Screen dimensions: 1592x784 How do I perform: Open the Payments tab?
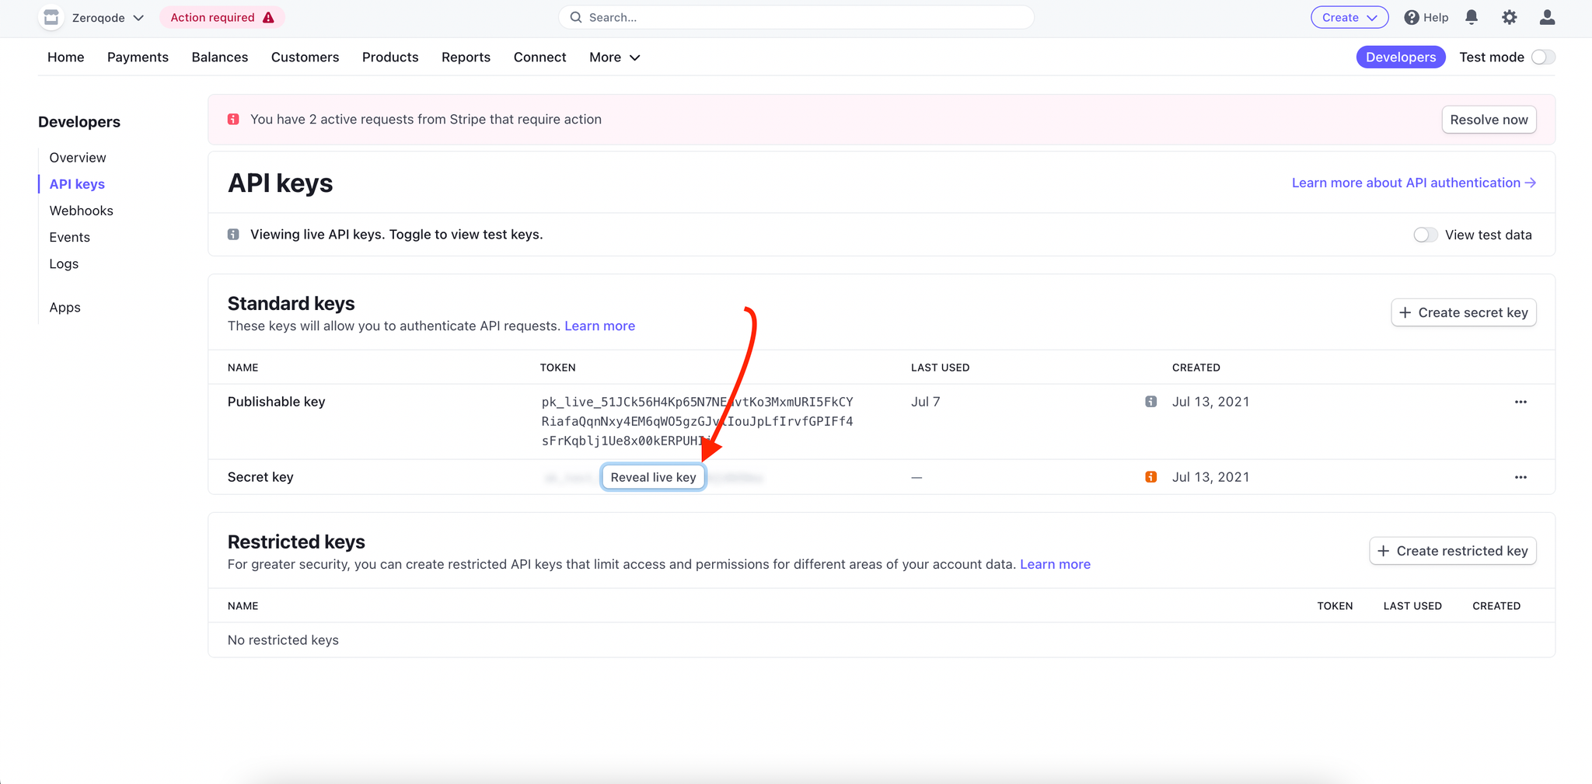tap(138, 57)
